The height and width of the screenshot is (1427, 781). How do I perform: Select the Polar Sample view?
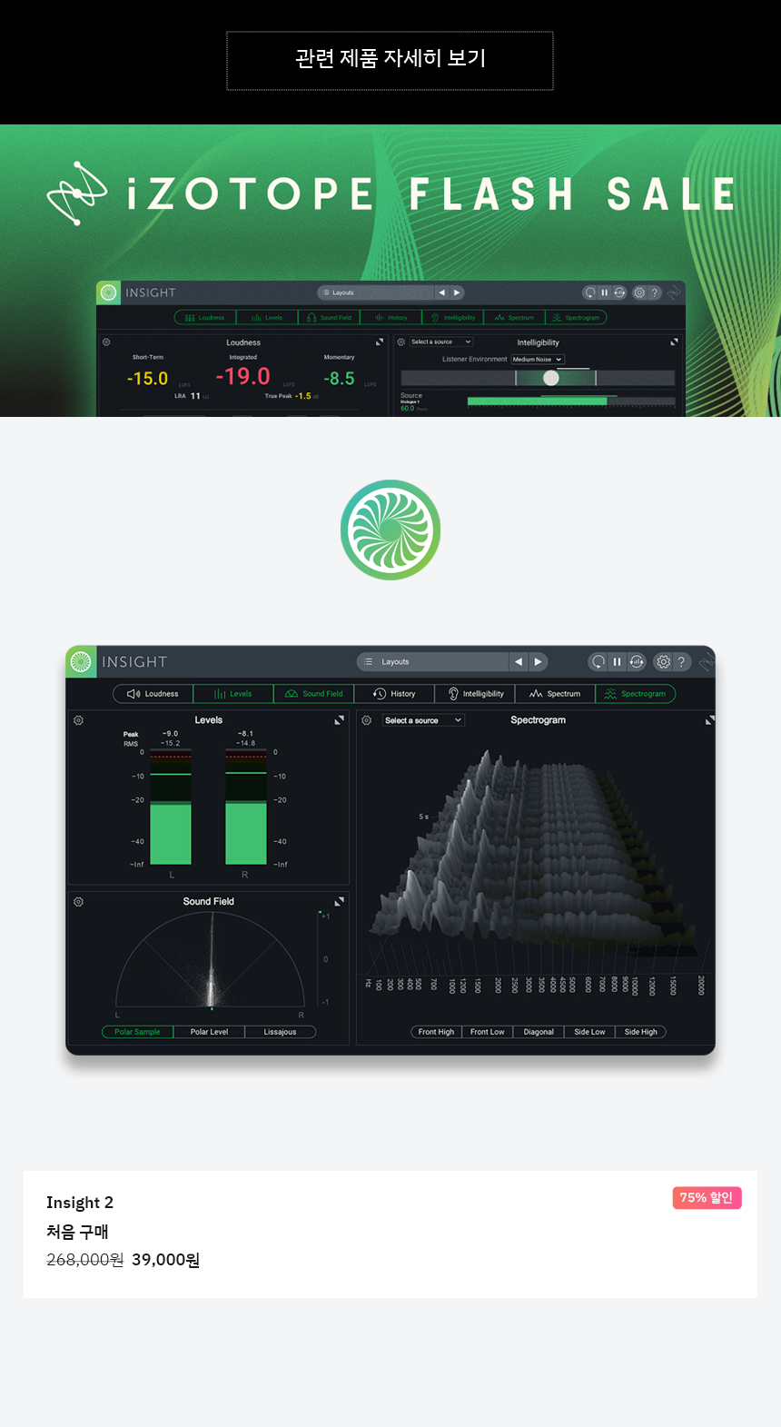pos(137,1032)
